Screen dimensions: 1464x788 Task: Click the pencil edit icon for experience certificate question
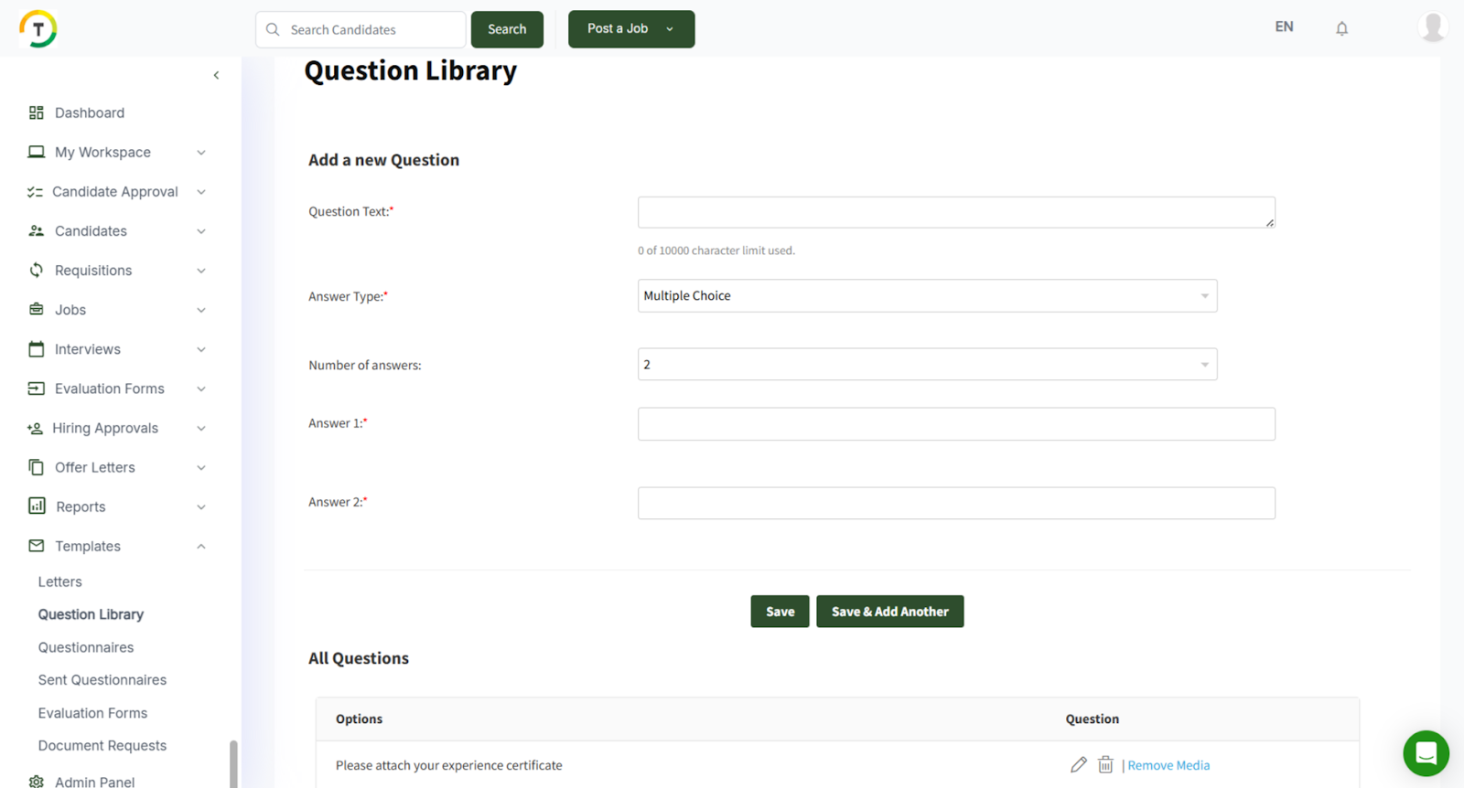pos(1079,765)
